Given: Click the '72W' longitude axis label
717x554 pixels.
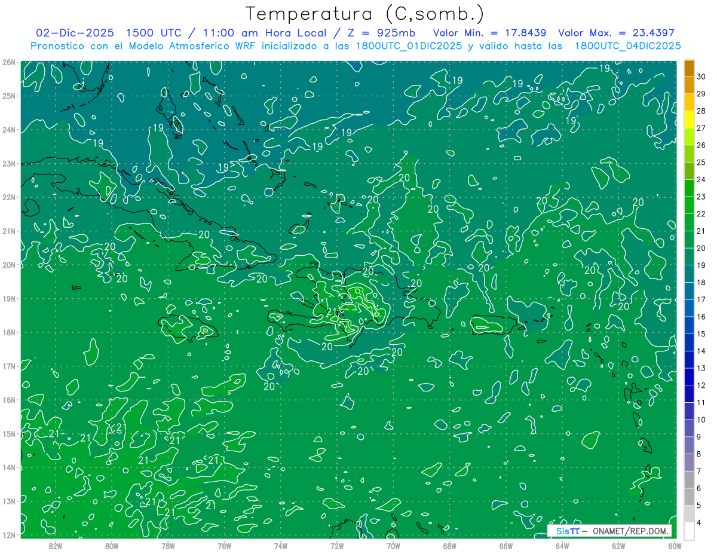Looking at the screenshot, I should pos(337,546).
